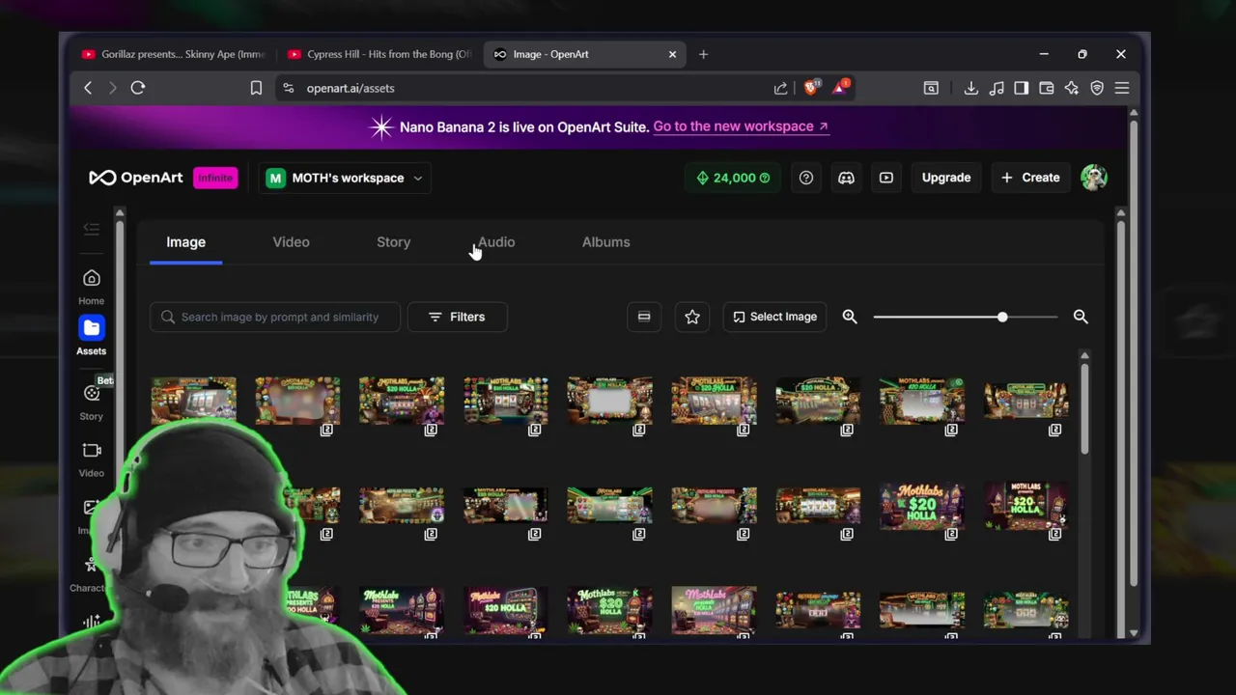The width and height of the screenshot is (1236, 695).
Task: Click the search image by prompt field
Action: pos(275,317)
